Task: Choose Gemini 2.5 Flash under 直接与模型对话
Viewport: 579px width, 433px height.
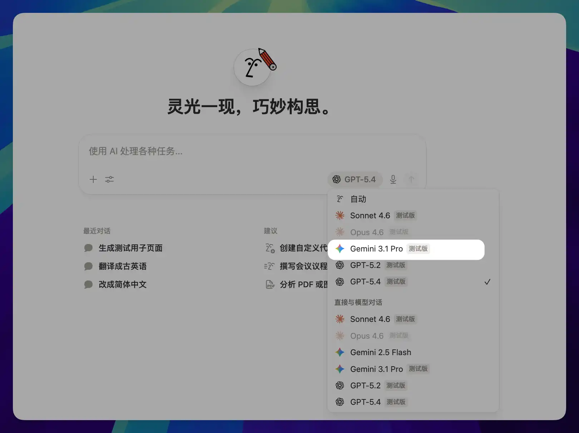Action: (380, 353)
